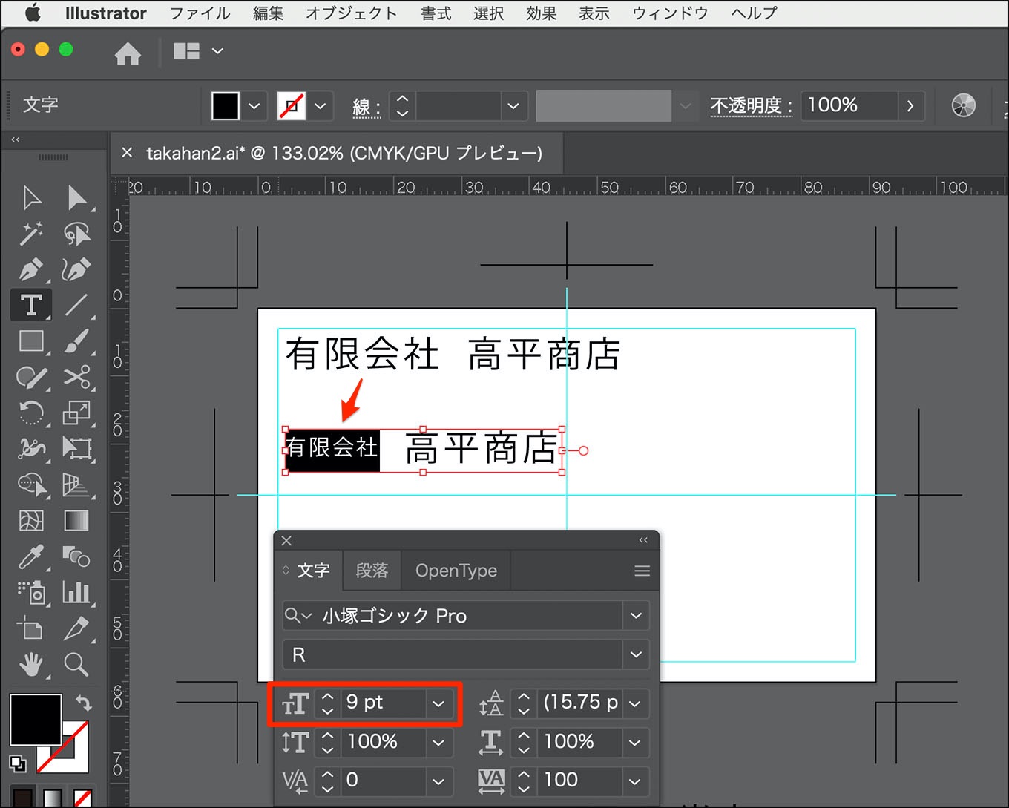Open leading 15.75 pt dropdown

click(x=635, y=703)
